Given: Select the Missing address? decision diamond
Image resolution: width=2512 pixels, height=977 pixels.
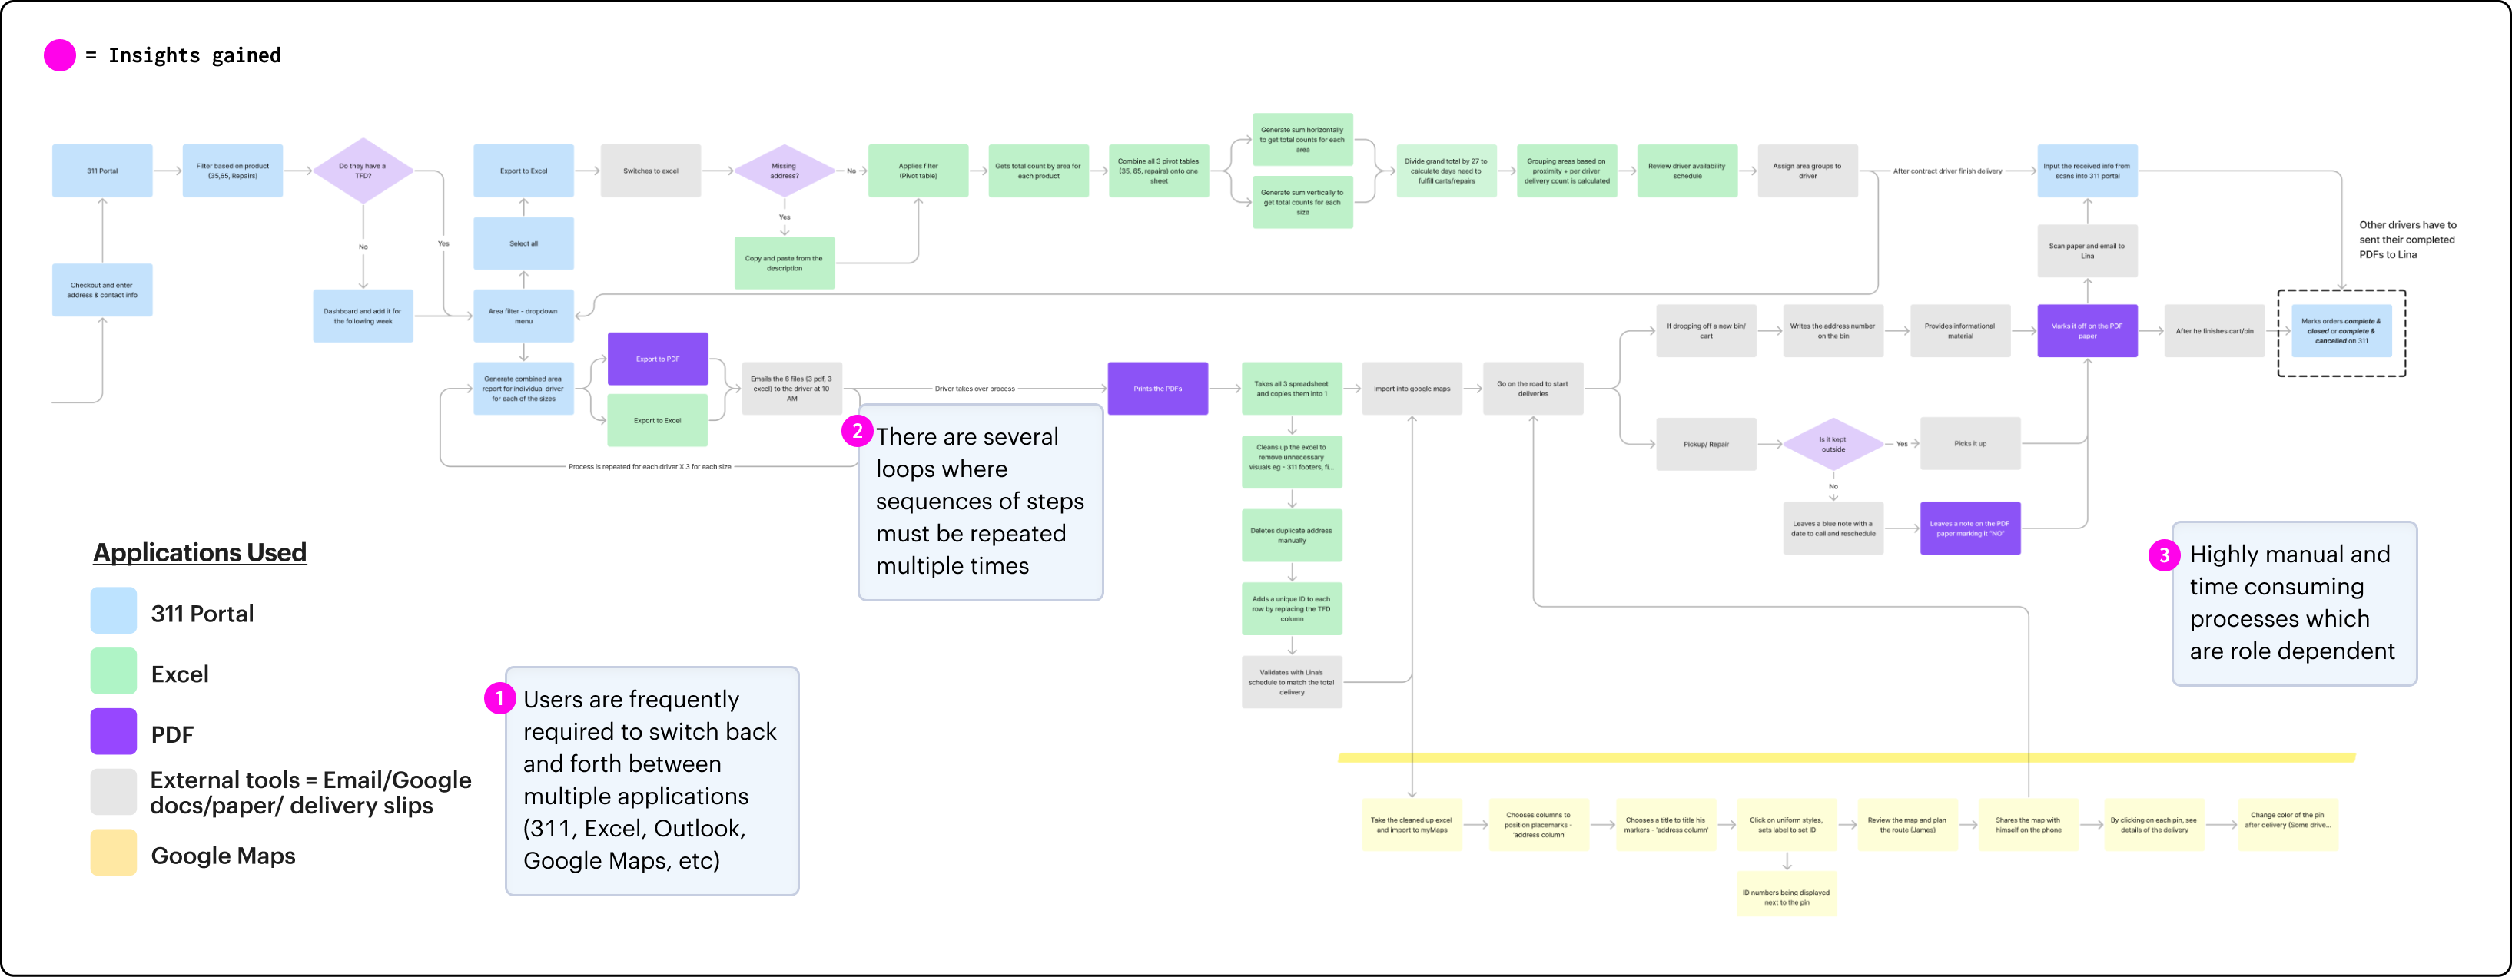Looking at the screenshot, I should [x=784, y=171].
